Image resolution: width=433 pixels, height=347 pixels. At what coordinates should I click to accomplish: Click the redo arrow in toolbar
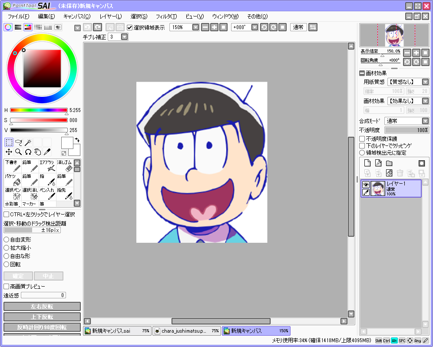tap(97, 27)
